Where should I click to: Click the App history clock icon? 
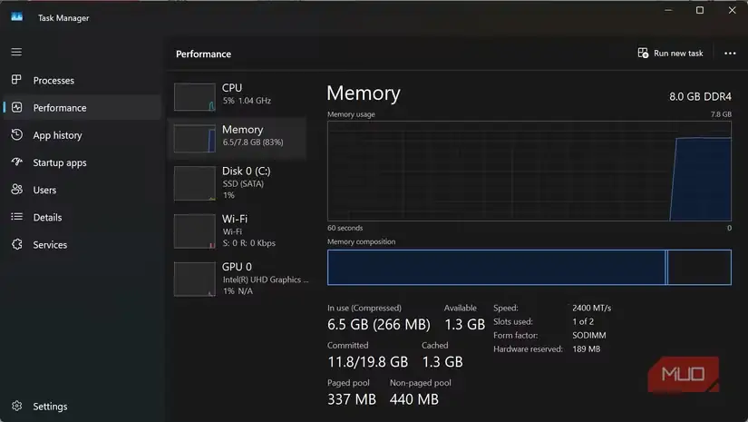(16, 134)
